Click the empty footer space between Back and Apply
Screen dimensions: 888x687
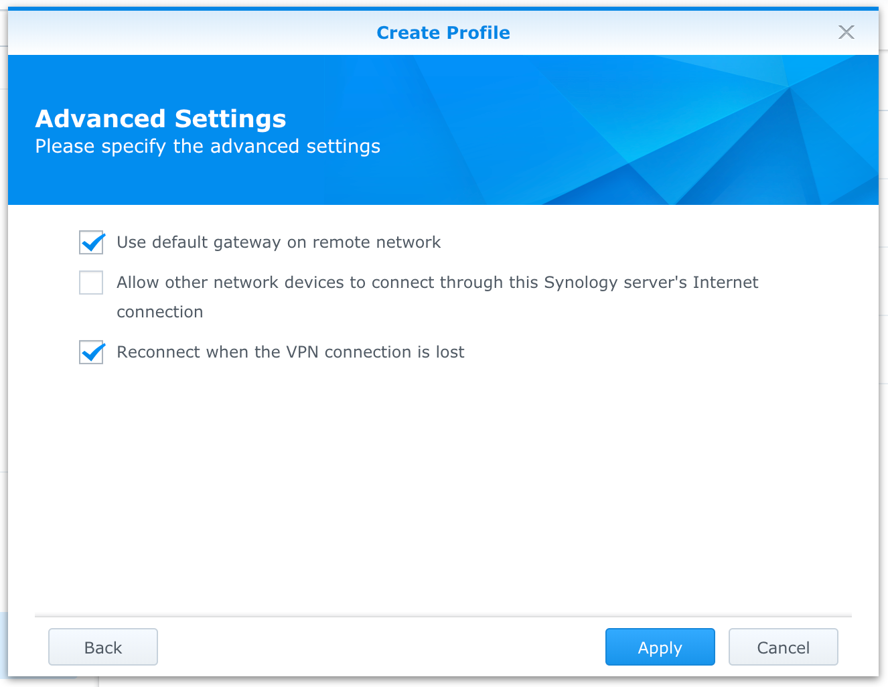pyautogui.click(x=382, y=647)
